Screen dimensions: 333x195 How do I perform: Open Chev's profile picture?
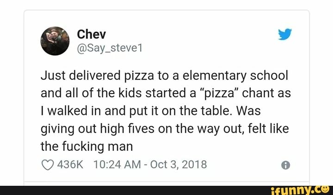click(55, 41)
